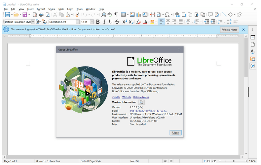
Task: Open the Credits link
Action: click(116, 97)
